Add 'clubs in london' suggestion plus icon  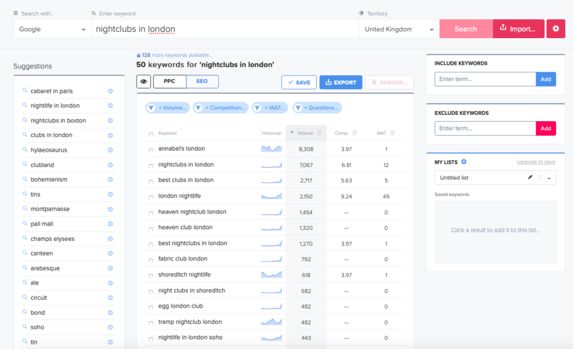[x=110, y=136]
